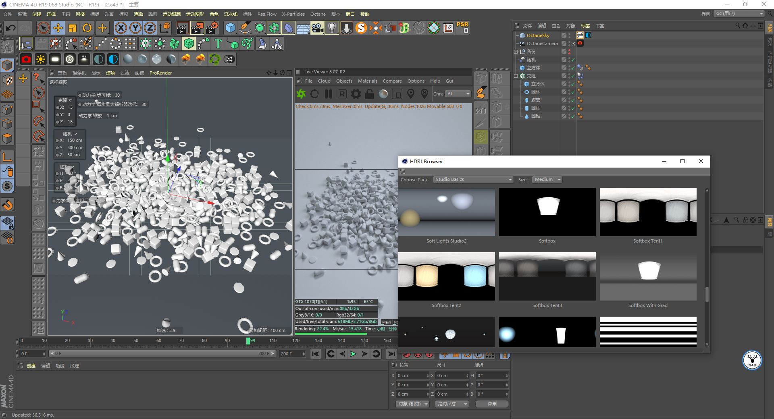Click the HDRI Browser vertical scrollbar thumb
The height and width of the screenshot is (419, 774).
tap(707, 294)
